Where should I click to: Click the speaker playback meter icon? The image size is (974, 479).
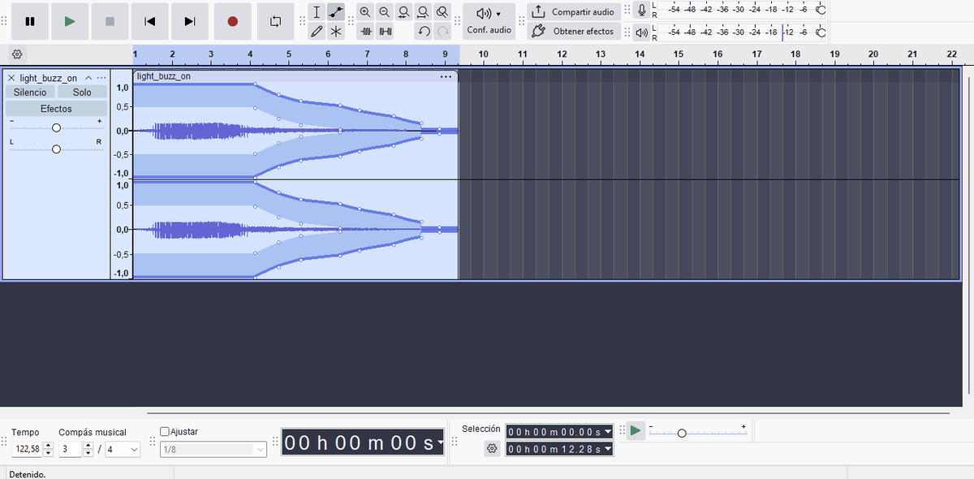point(642,32)
